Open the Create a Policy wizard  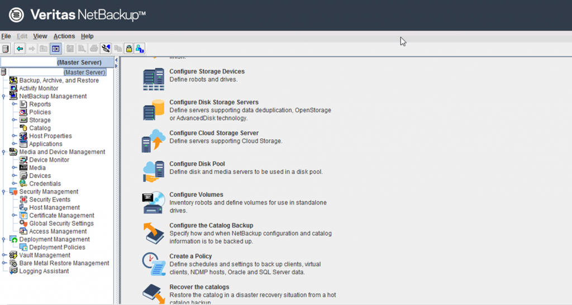coord(190,256)
